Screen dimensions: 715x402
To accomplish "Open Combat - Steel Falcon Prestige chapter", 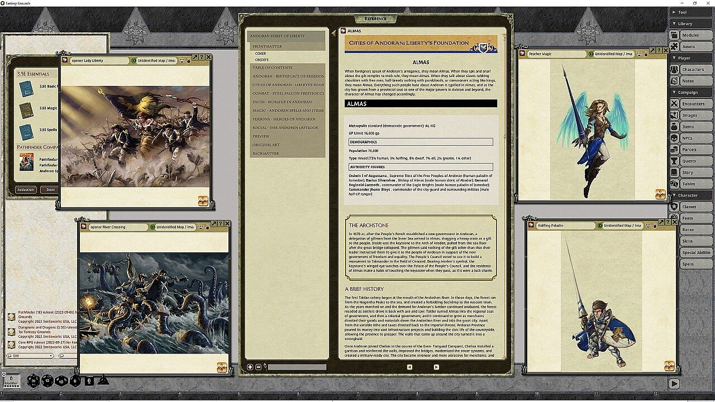I will point(287,93).
